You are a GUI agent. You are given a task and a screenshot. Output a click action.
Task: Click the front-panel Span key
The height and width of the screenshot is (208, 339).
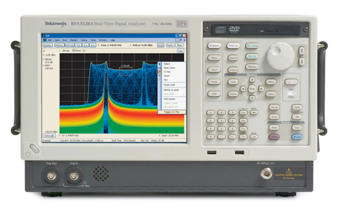point(214,70)
